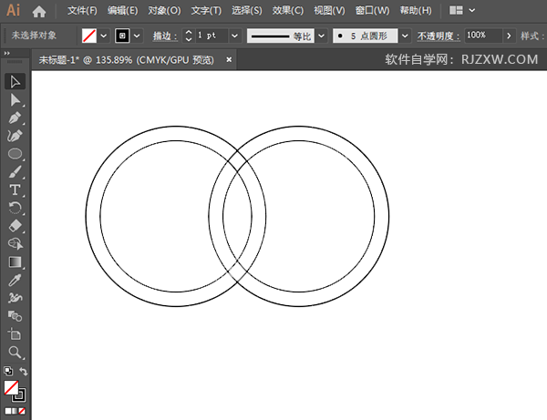
Task: Select the Pen tool
Action: (x=15, y=118)
